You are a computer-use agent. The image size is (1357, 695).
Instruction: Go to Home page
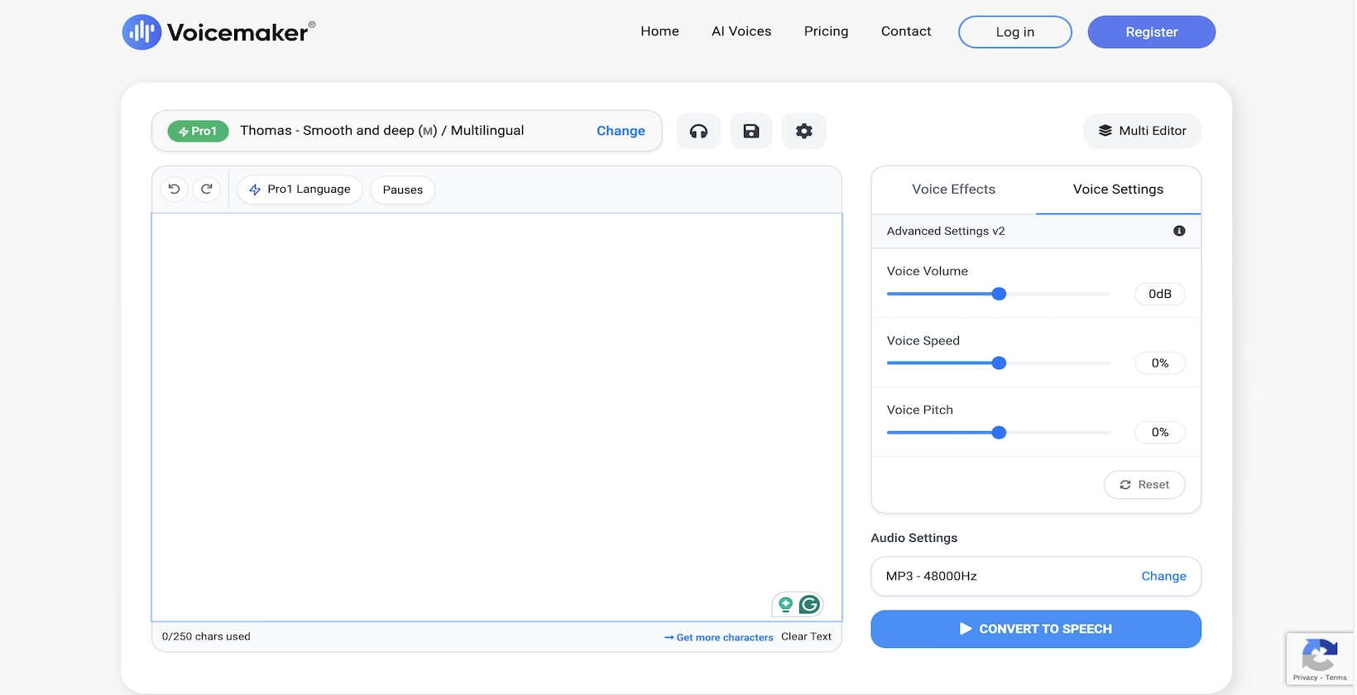tap(659, 31)
